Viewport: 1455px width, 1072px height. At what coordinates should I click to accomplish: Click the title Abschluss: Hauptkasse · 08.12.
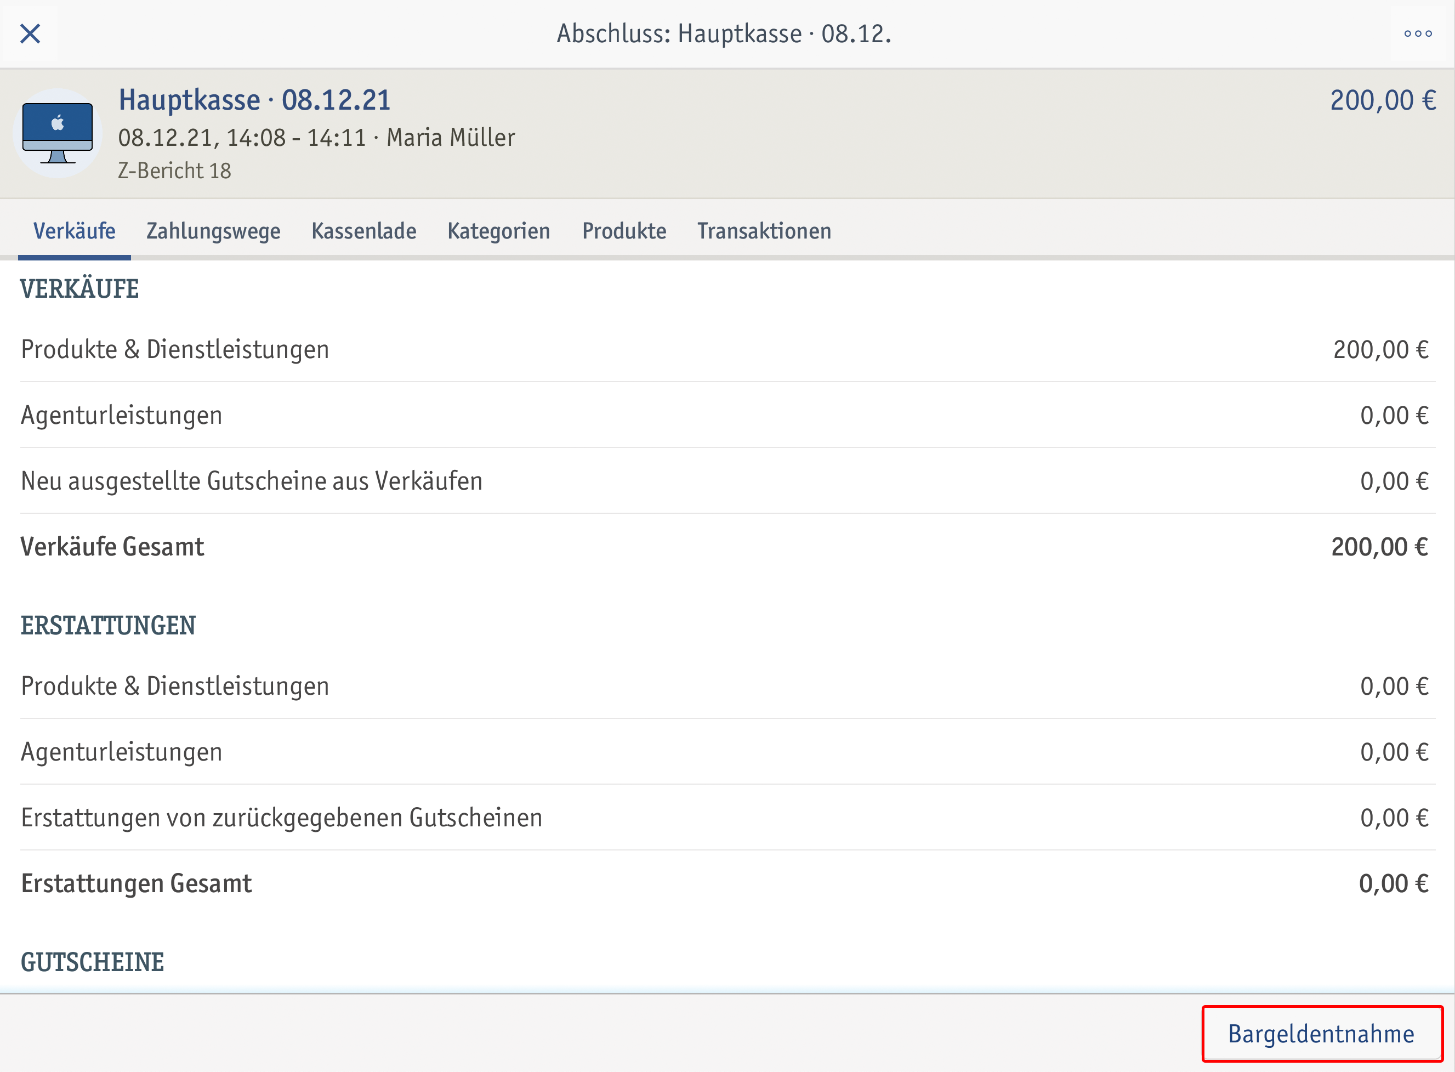tap(724, 34)
